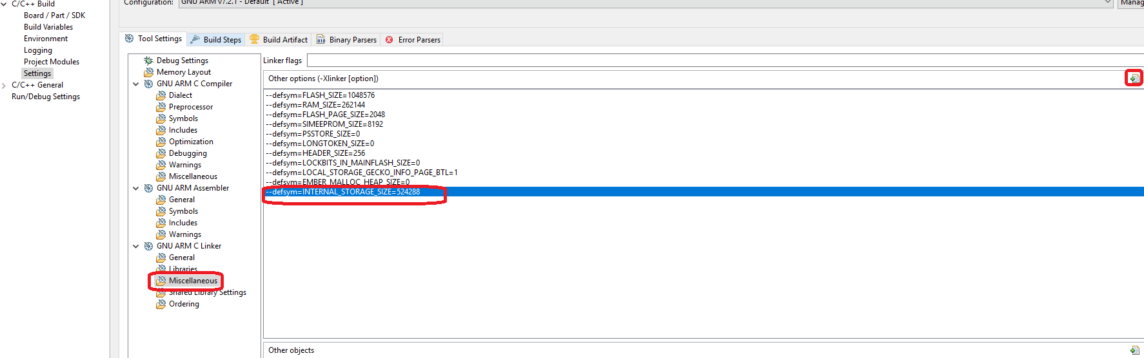Select General under GNU ARM Assembler
This screenshot has width=1144, height=358.
coord(181,200)
